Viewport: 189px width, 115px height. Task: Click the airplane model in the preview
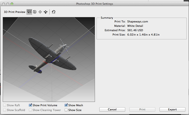pos(53,56)
